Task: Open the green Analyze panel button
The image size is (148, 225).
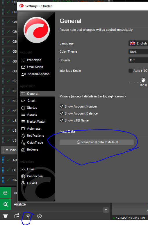Action: click(6, 204)
